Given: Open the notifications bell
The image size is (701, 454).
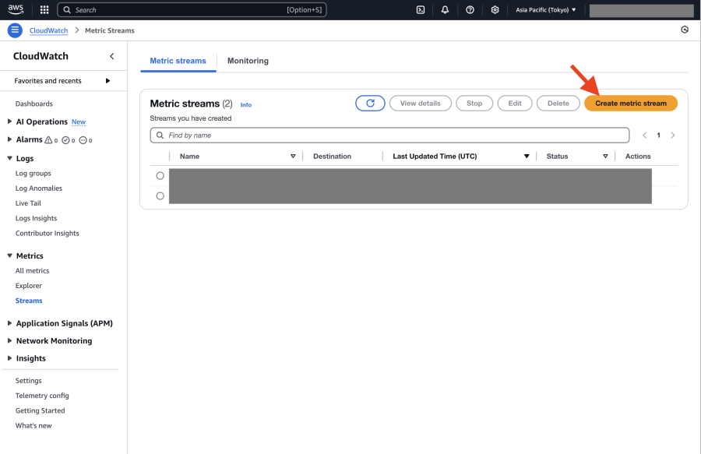Looking at the screenshot, I should click(445, 10).
